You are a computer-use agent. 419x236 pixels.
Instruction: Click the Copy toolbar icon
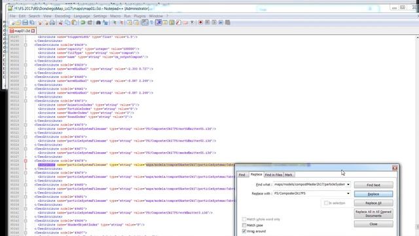pos(67,23)
